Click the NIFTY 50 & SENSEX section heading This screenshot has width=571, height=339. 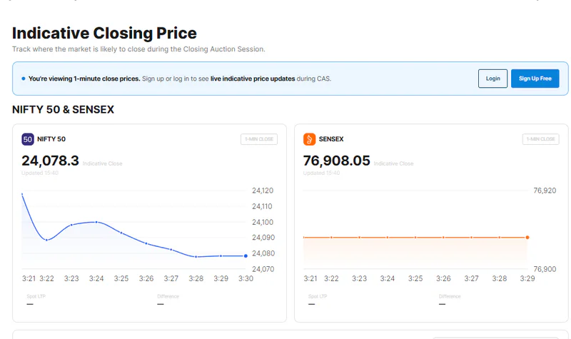(x=63, y=110)
